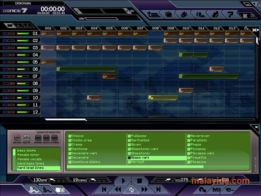
Task: Select the 'female vocals' sound category
Action: click(29, 159)
